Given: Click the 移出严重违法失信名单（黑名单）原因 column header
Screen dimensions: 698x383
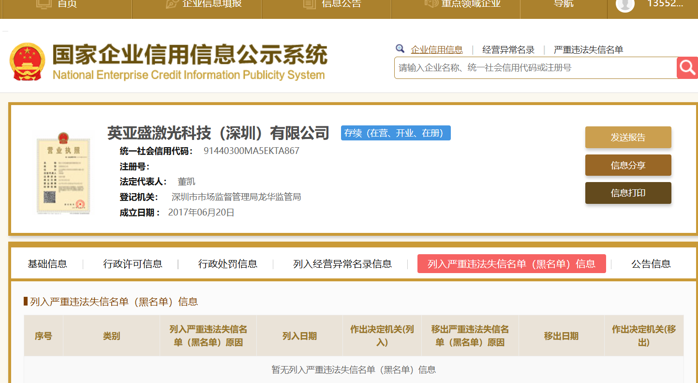Looking at the screenshot, I should (x=470, y=336).
